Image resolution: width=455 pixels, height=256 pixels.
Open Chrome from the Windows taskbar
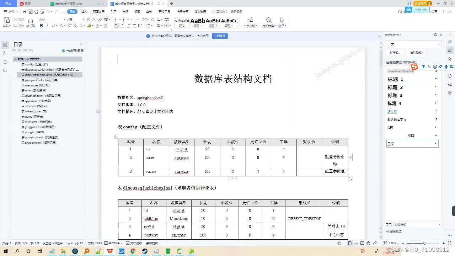click(133, 251)
